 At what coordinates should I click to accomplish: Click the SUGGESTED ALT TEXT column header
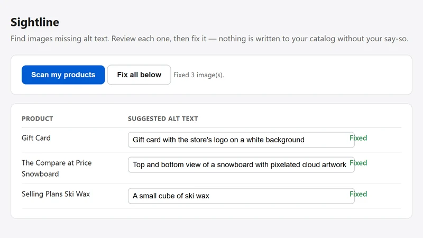[163, 118]
